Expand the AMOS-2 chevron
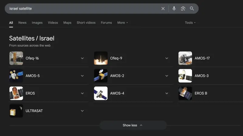Image resolution: width=243 pixels, height=136 pixels. 167,76
